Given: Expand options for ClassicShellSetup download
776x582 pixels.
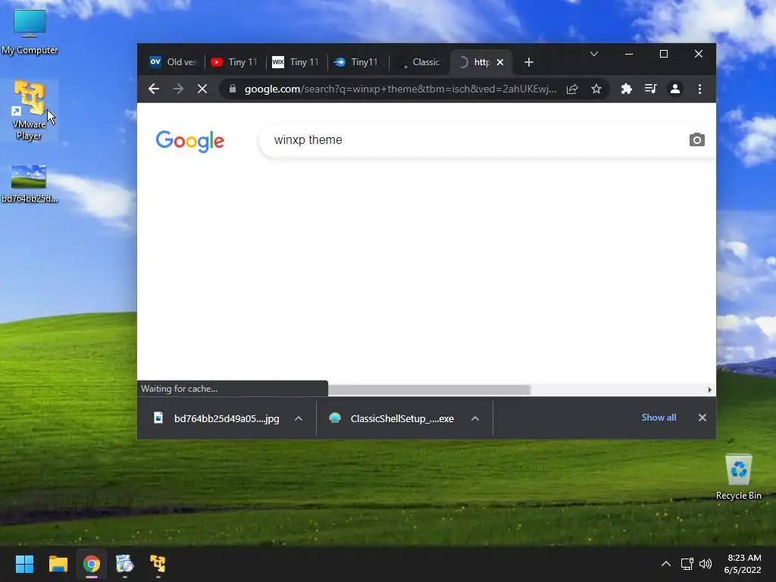Looking at the screenshot, I should coord(475,418).
